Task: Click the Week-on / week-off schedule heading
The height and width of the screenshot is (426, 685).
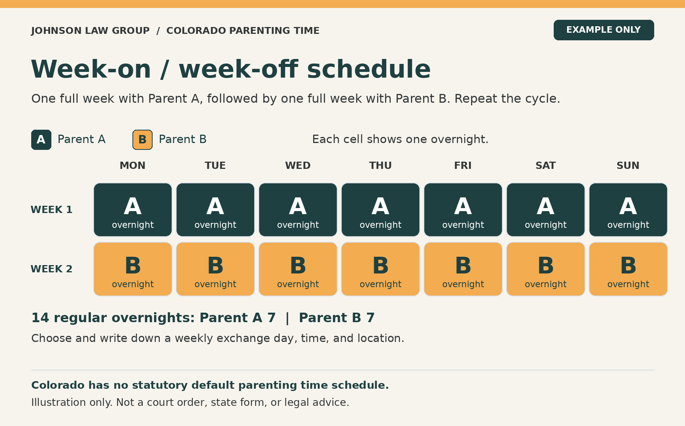Action: 231,69
